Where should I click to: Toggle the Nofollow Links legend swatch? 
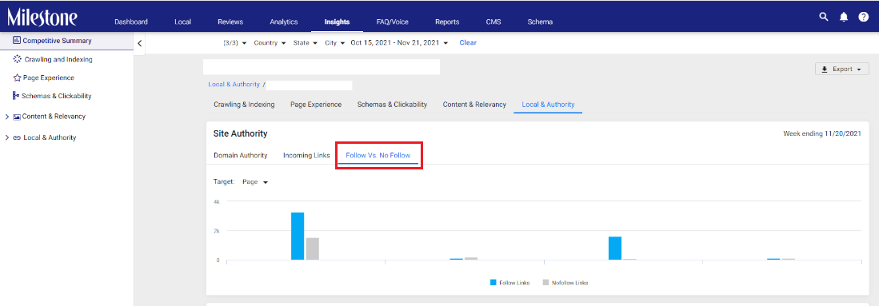[545, 283]
